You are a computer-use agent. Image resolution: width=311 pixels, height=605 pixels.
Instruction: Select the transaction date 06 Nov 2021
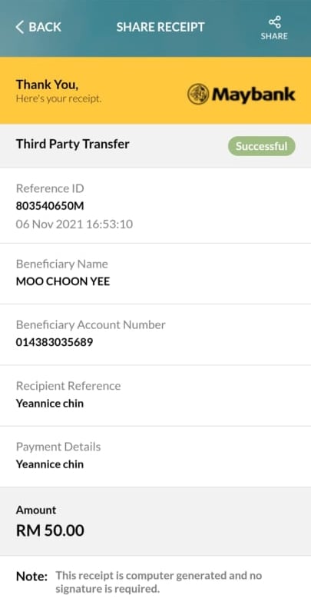click(x=49, y=224)
